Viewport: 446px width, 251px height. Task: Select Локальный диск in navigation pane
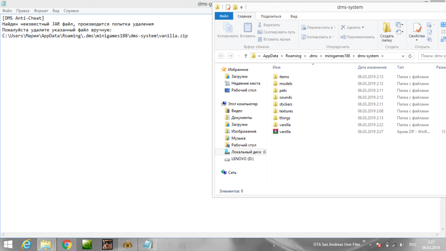pyautogui.click(x=246, y=152)
